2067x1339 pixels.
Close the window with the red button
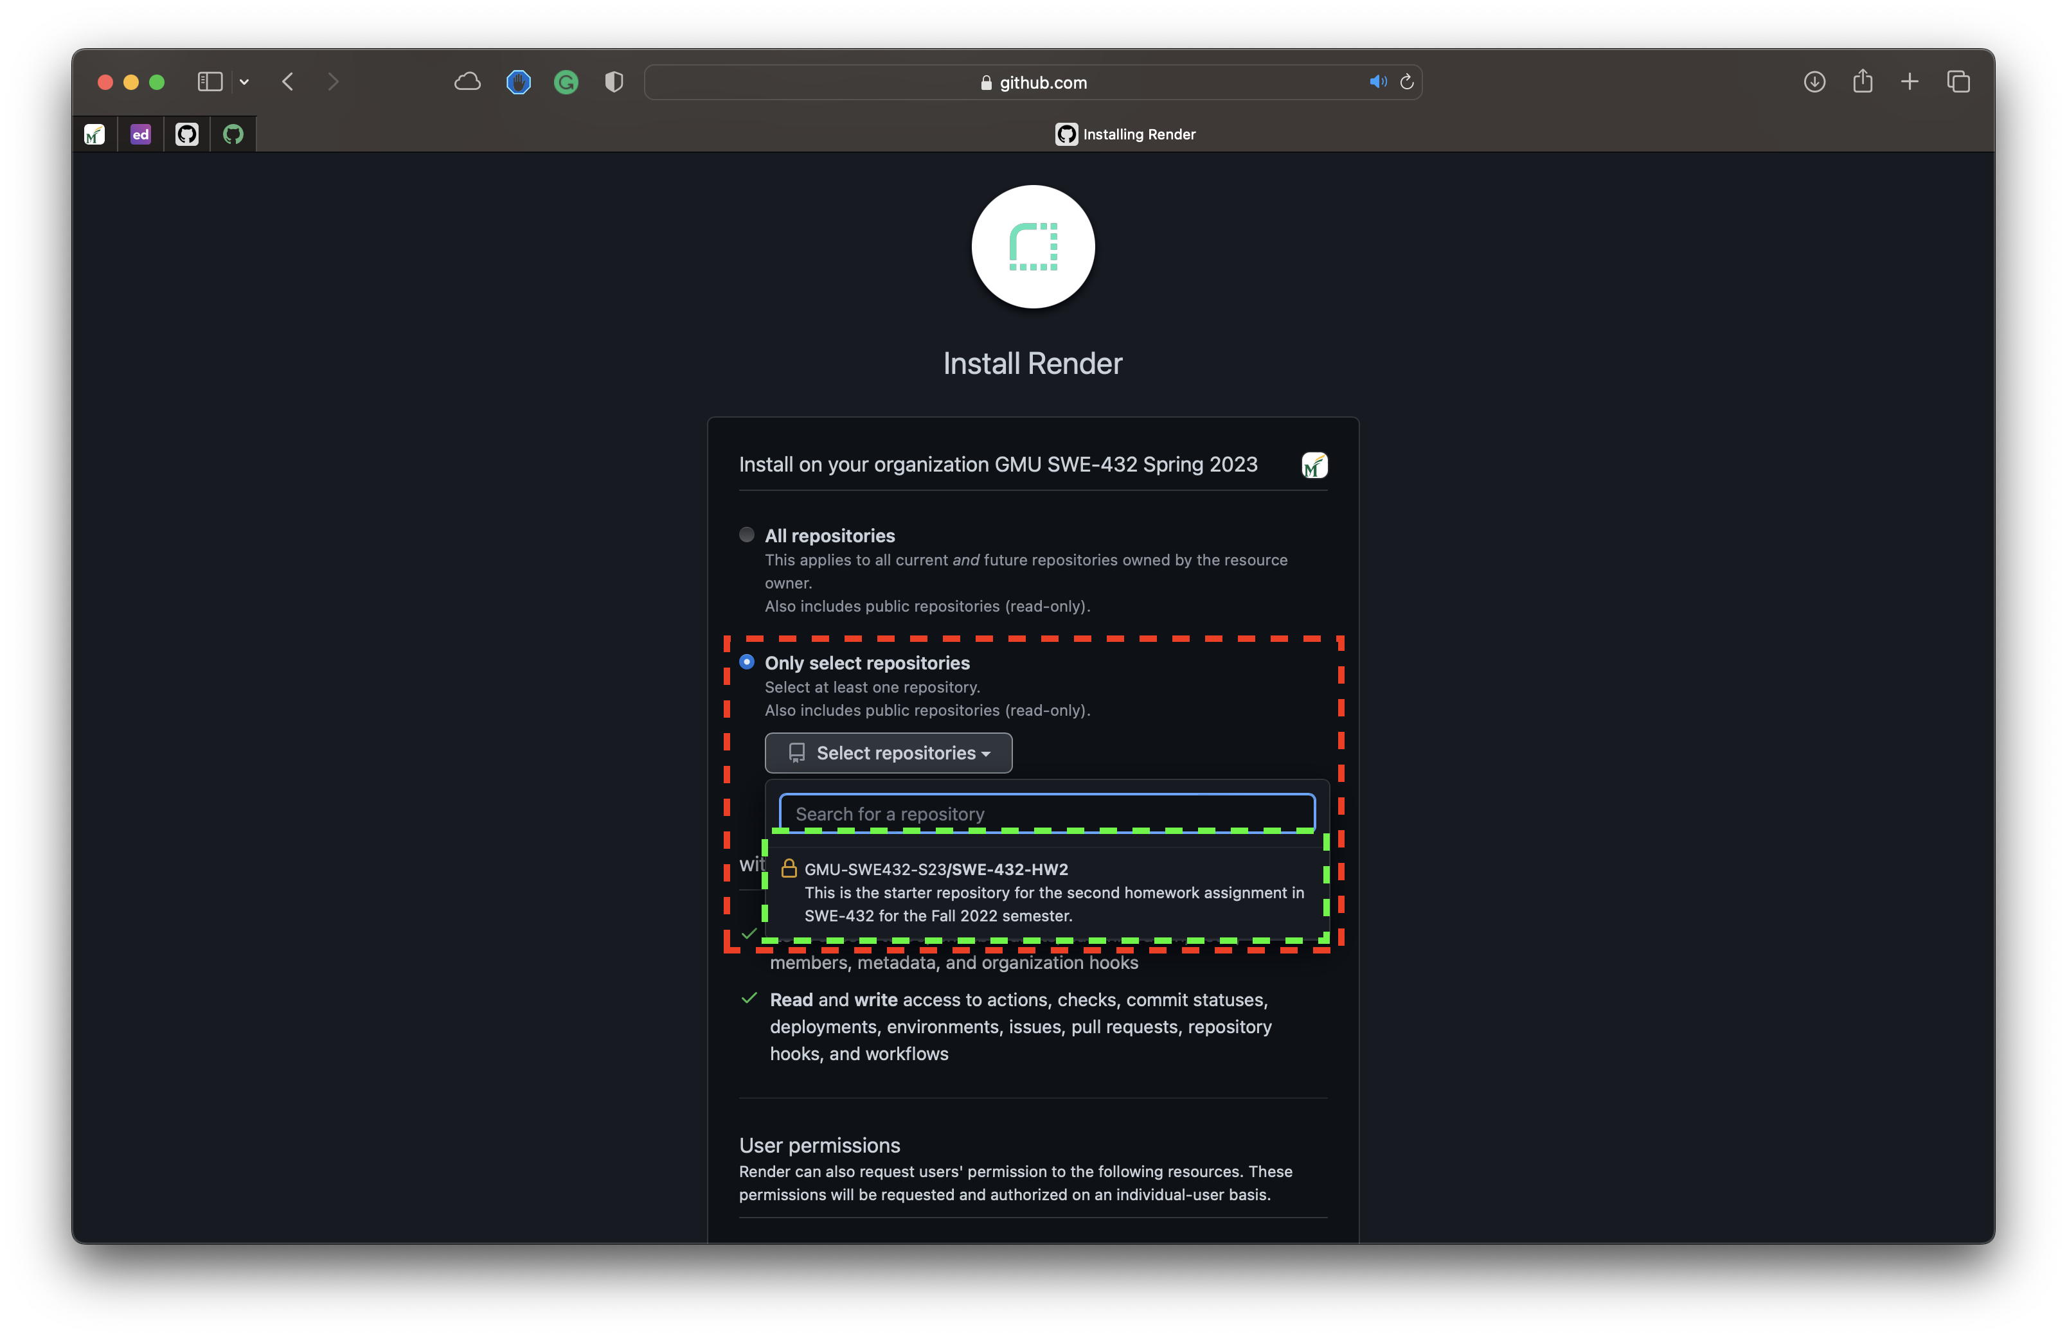pyautogui.click(x=105, y=82)
